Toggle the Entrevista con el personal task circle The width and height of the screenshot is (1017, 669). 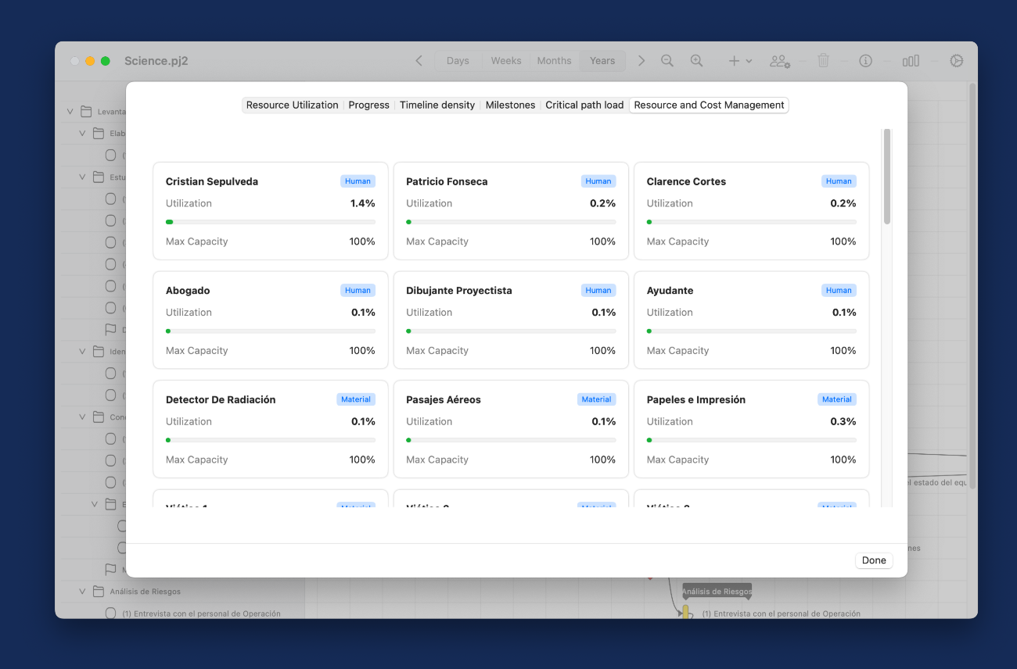tap(110, 614)
